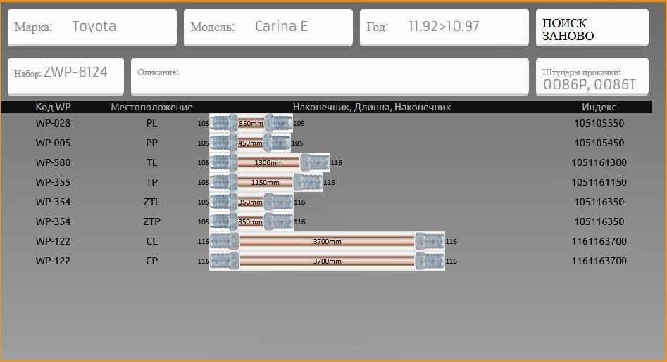Select the WP-028 code entry
Screen dimensions: 667x362
[53, 124]
